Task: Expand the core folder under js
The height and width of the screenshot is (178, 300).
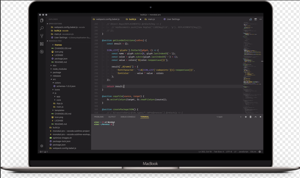Action: pyautogui.click(x=59, y=100)
